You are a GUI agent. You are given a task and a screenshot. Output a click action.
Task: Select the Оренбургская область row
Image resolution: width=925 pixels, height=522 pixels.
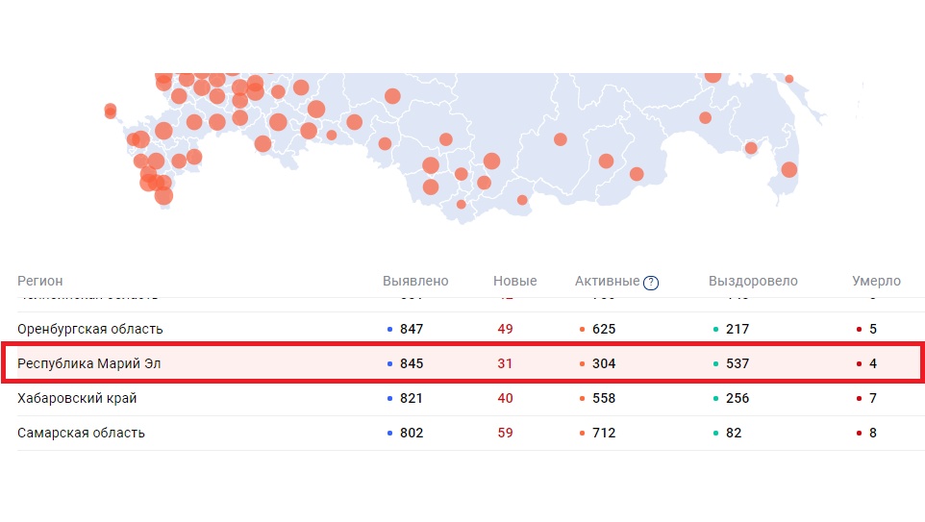(x=90, y=329)
